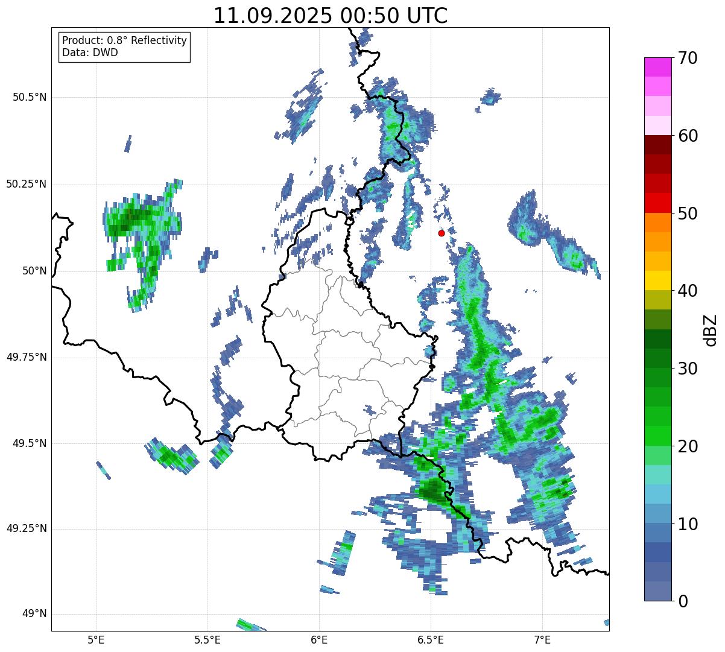725x652 pixels.
Task: Click the 7°E longitude label
Action: pyautogui.click(x=542, y=639)
